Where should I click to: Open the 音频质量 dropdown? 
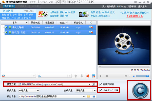[94, 91]
